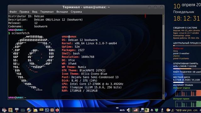Click the 'GTK Theme: BlackMATE [GTK2]' line
This screenshot has width=201, height=113.
(x=84, y=70)
